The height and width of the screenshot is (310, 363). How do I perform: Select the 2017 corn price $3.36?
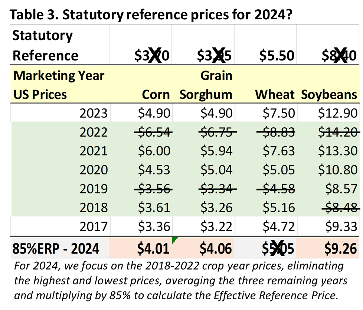coord(154,226)
